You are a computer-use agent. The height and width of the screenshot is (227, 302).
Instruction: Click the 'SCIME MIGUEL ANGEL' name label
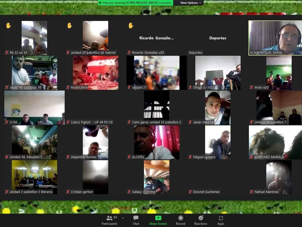(x=267, y=53)
